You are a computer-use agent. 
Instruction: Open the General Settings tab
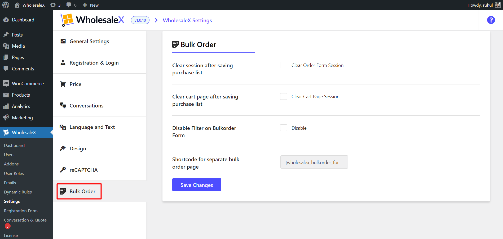(99, 41)
